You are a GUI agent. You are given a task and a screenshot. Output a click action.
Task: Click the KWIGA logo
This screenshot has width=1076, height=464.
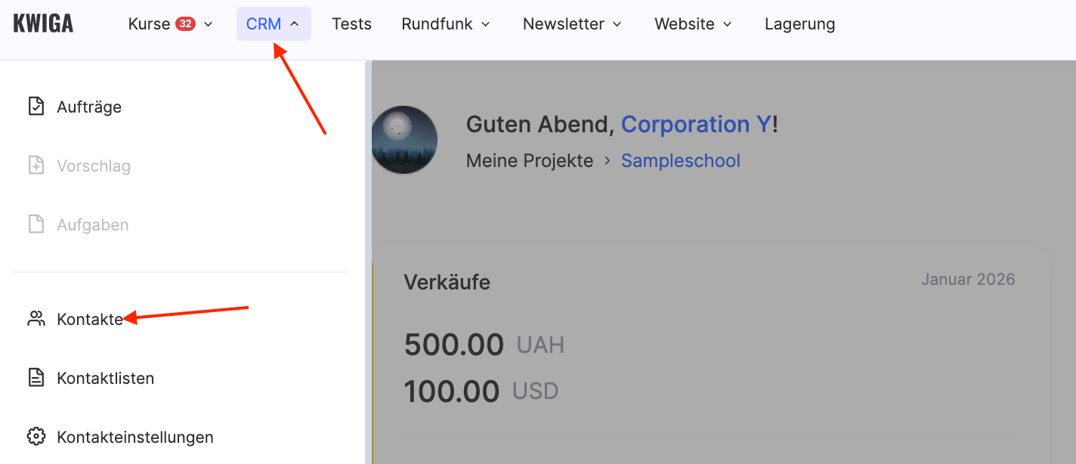point(43,23)
